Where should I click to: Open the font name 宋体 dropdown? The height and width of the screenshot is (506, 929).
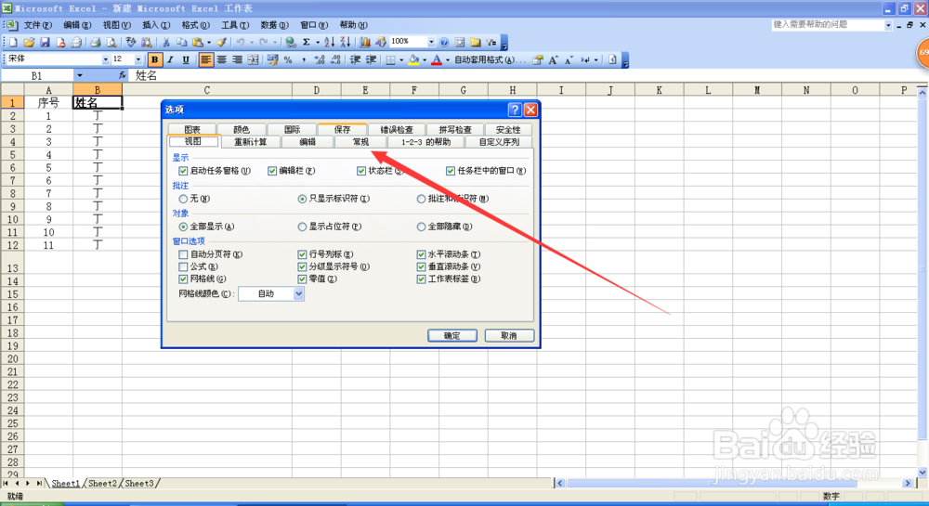106,59
